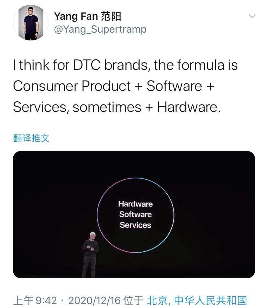Click "Consumer Product" in the tweet text
Image resolution: width=268 pixels, height=306 pixels.
coord(72,86)
